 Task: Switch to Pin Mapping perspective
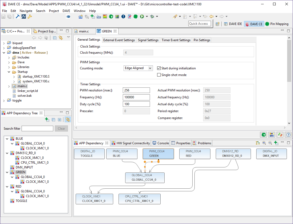277,24
